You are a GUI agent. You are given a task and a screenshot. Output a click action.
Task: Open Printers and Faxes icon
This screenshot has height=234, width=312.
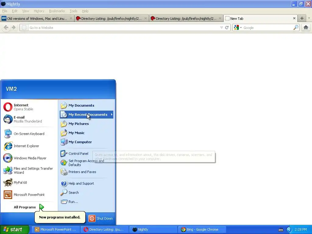[x=64, y=172]
